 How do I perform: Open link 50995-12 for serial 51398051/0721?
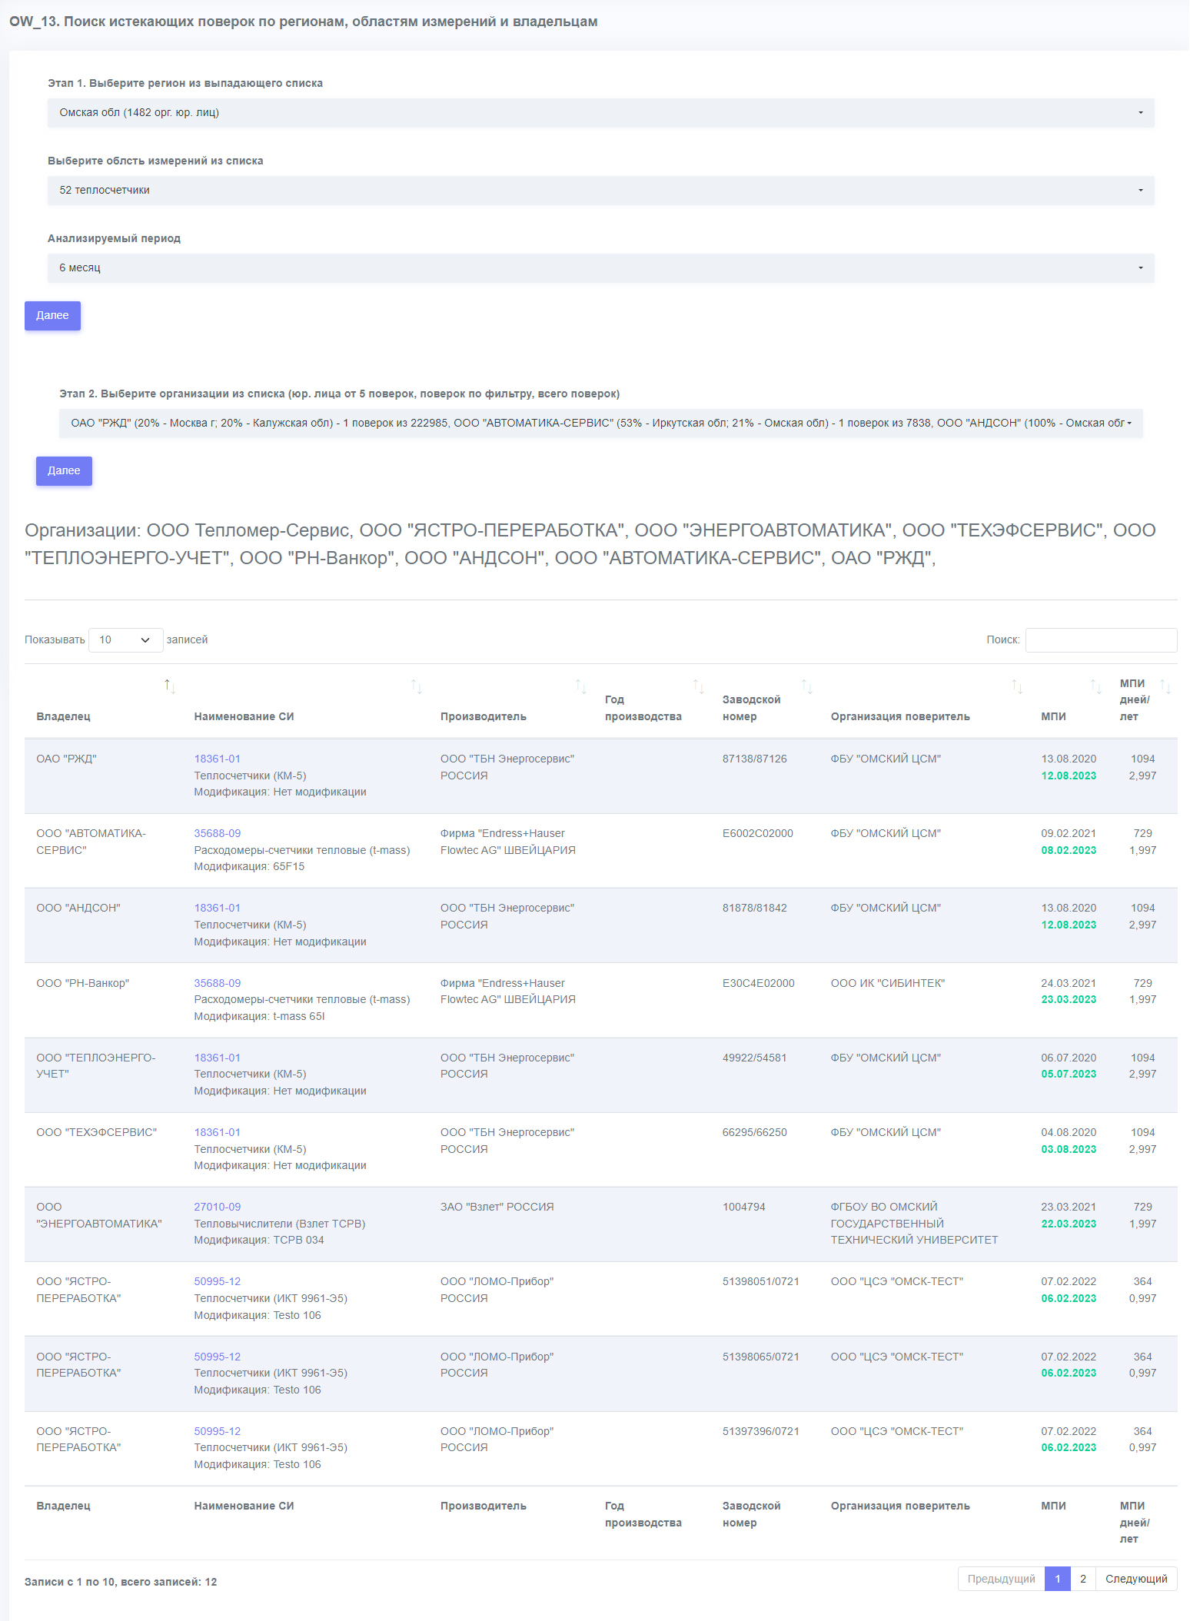pyautogui.click(x=217, y=1282)
